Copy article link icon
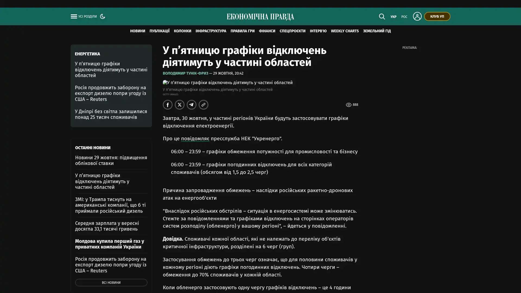 [204, 105]
